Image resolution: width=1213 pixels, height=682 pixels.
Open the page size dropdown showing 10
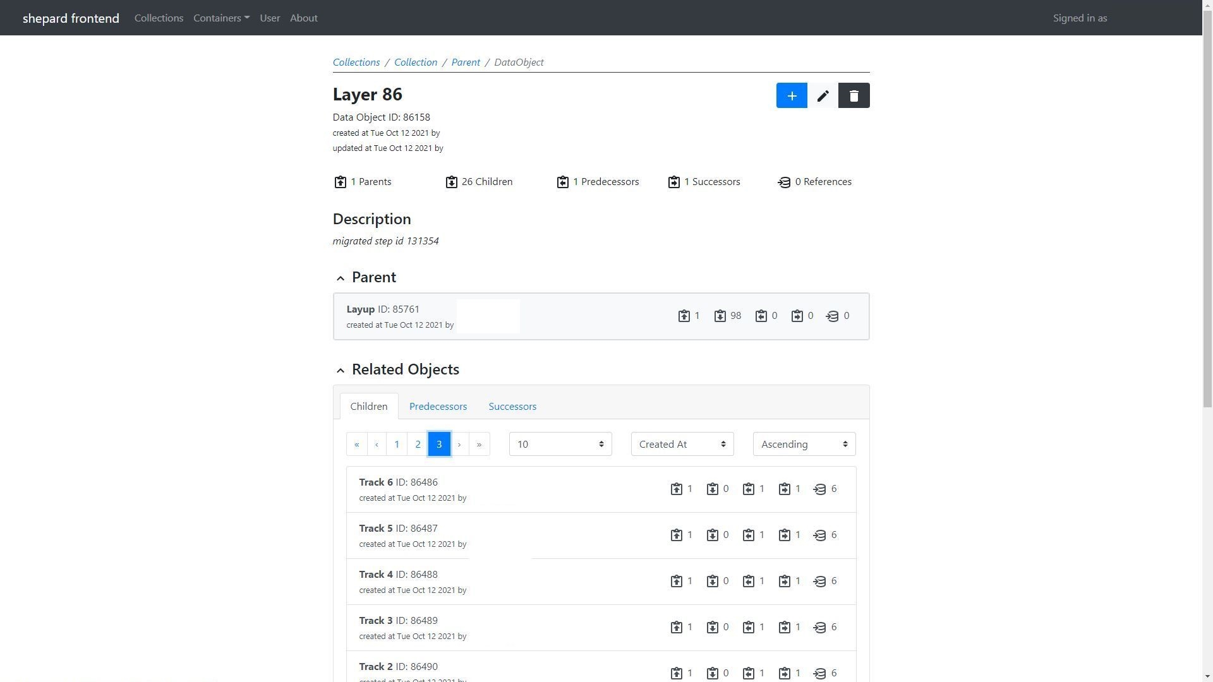pyautogui.click(x=560, y=444)
